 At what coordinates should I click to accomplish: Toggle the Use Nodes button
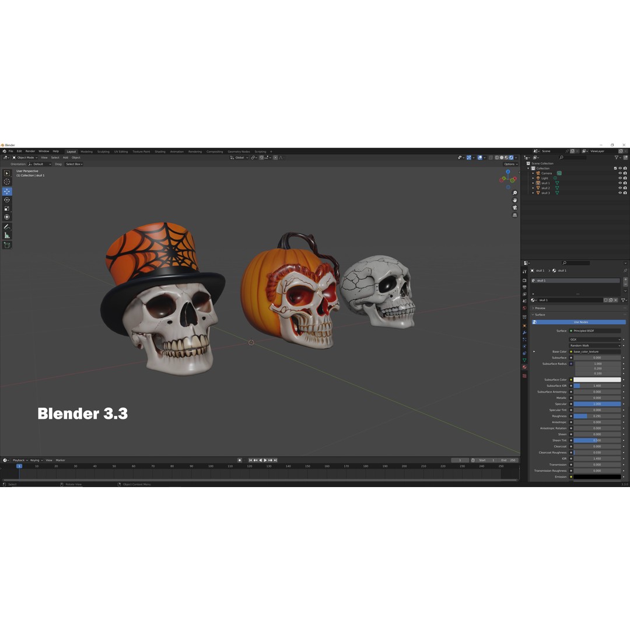(x=579, y=322)
